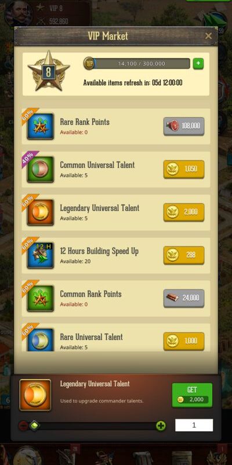
Task: Click the quantity slider diamond handle
Action: coord(35,426)
